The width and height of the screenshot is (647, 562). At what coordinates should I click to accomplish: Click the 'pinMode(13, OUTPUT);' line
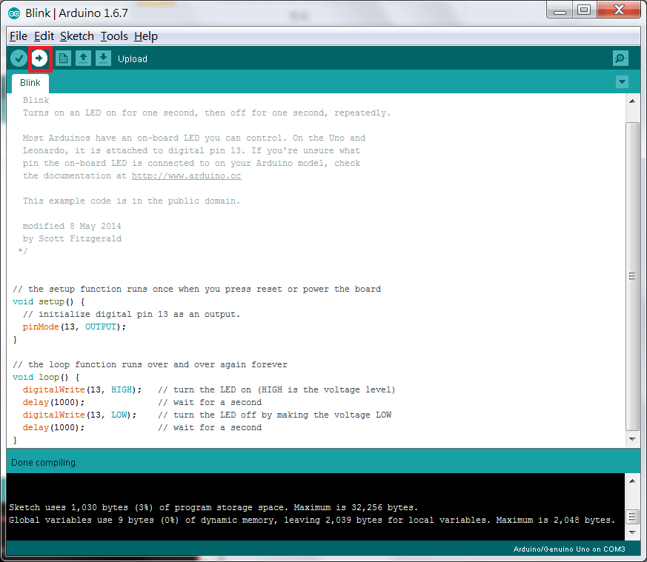(74, 327)
